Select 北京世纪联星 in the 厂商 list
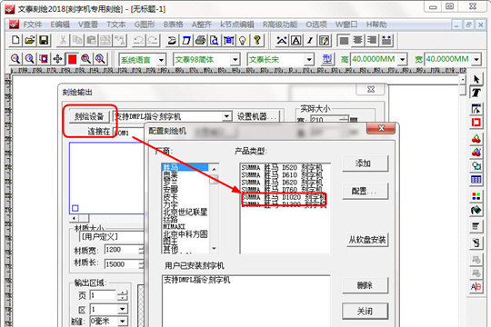 point(185,212)
